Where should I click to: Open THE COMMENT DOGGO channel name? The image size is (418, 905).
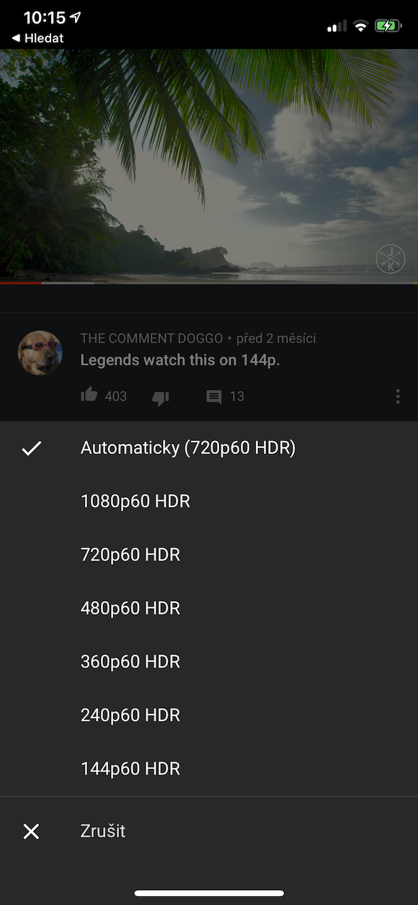click(151, 339)
